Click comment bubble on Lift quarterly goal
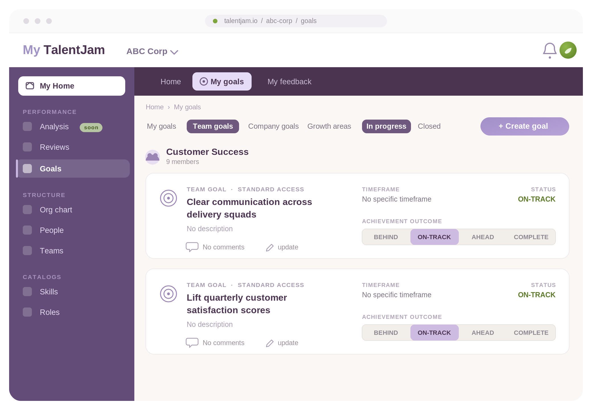Viewport: 592px width, 410px height. (x=192, y=343)
